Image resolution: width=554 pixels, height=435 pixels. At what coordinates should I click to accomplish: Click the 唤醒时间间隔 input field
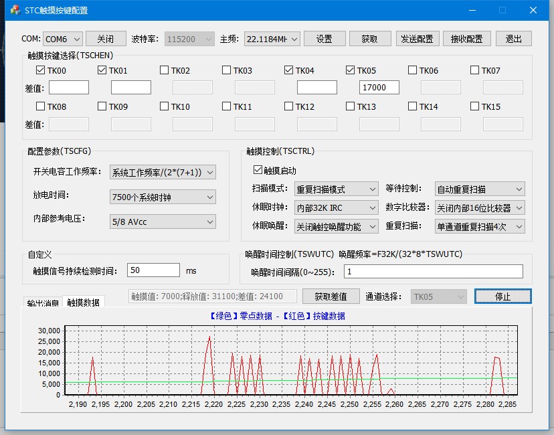click(433, 271)
